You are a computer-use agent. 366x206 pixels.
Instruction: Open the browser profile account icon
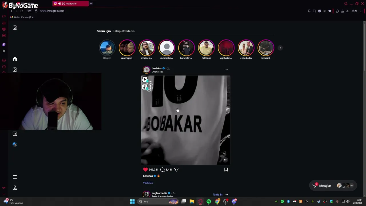click(342, 11)
